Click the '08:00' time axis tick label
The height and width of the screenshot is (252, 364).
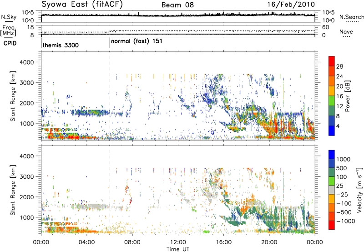[132, 242]
